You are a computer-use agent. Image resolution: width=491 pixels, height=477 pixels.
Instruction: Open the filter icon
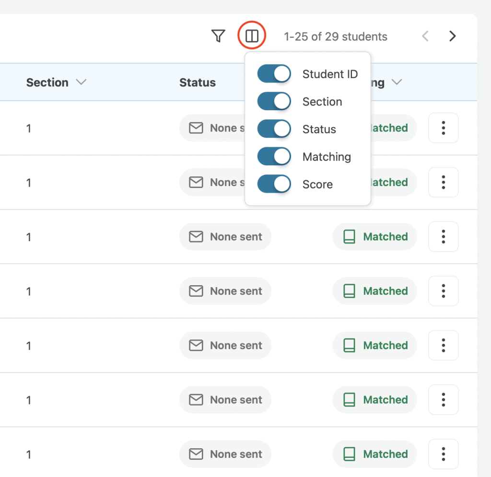218,36
